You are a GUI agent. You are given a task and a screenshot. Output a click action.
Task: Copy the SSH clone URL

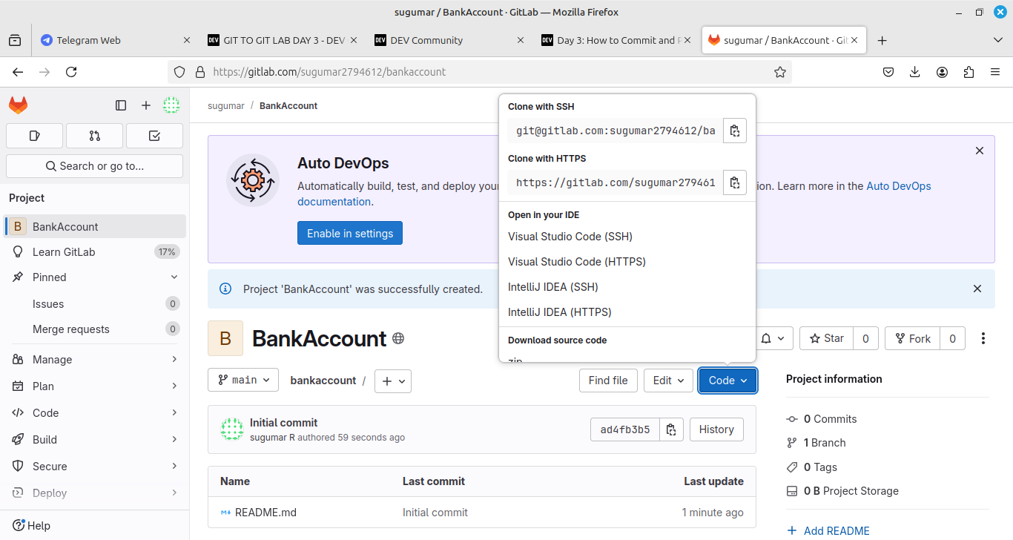pos(734,131)
